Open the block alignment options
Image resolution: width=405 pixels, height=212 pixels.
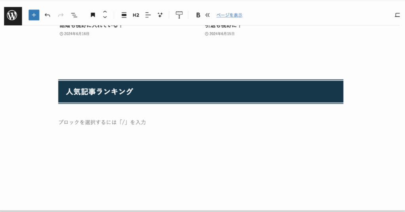tap(124, 15)
